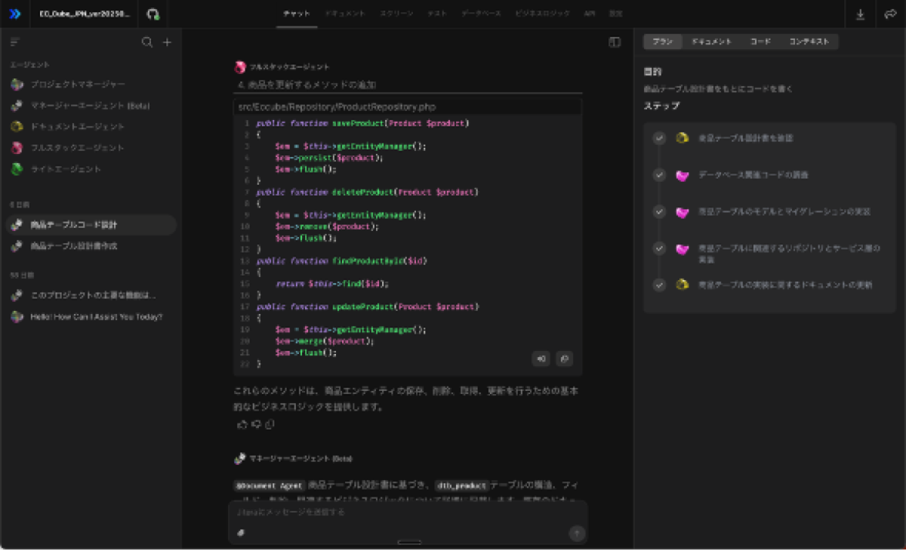
Task: Open the コード tab in the right panel
Action: point(760,42)
